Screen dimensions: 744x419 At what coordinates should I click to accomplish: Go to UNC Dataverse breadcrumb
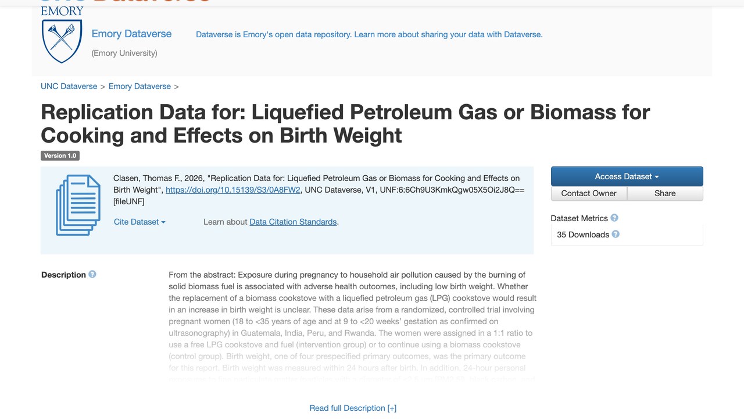click(x=69, y=86)
